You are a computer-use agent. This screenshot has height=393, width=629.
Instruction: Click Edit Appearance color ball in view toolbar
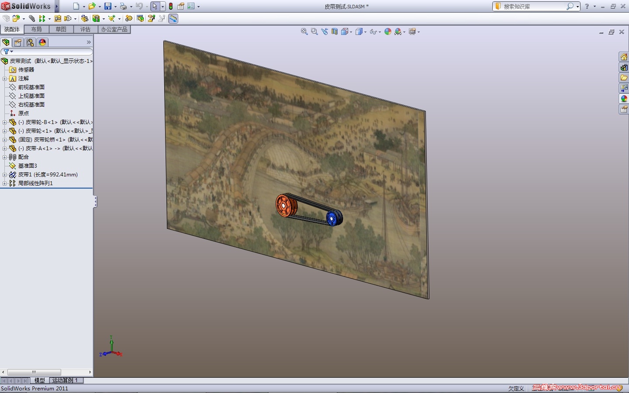(388, 31)
